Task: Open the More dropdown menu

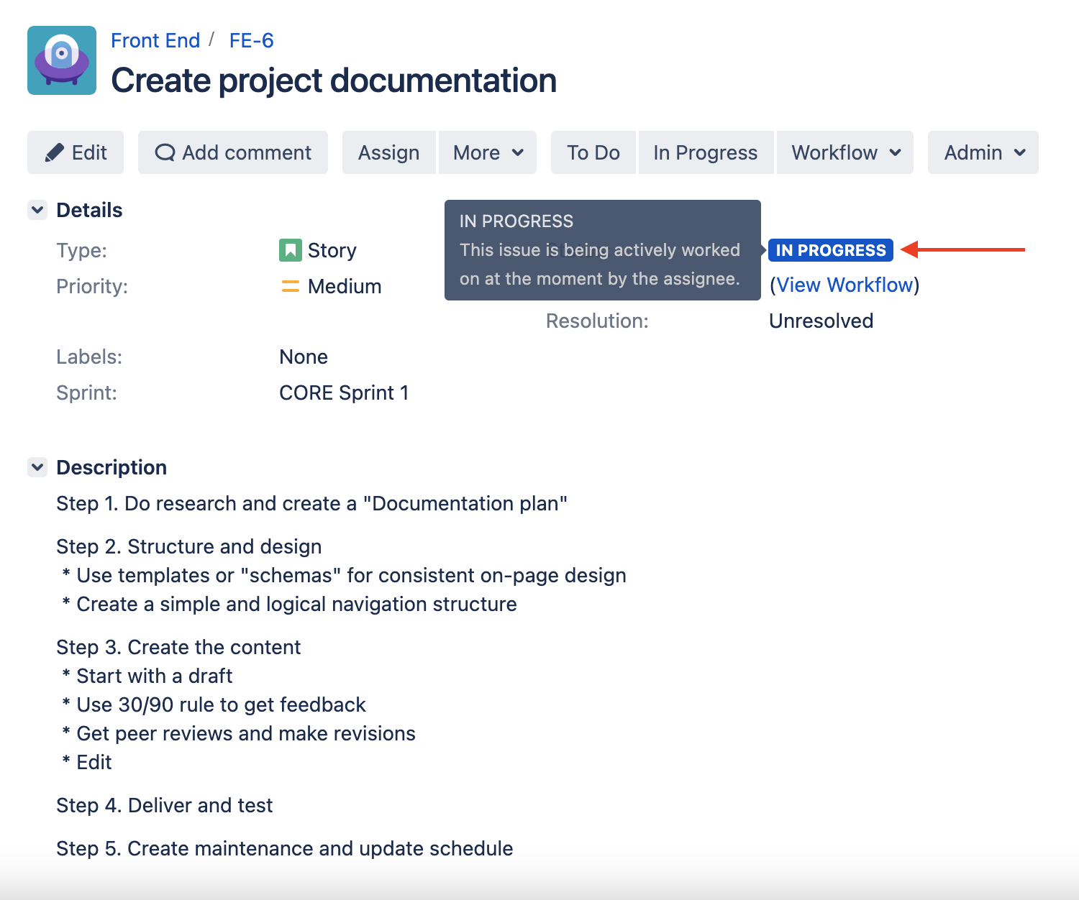Action: [488, 152]
